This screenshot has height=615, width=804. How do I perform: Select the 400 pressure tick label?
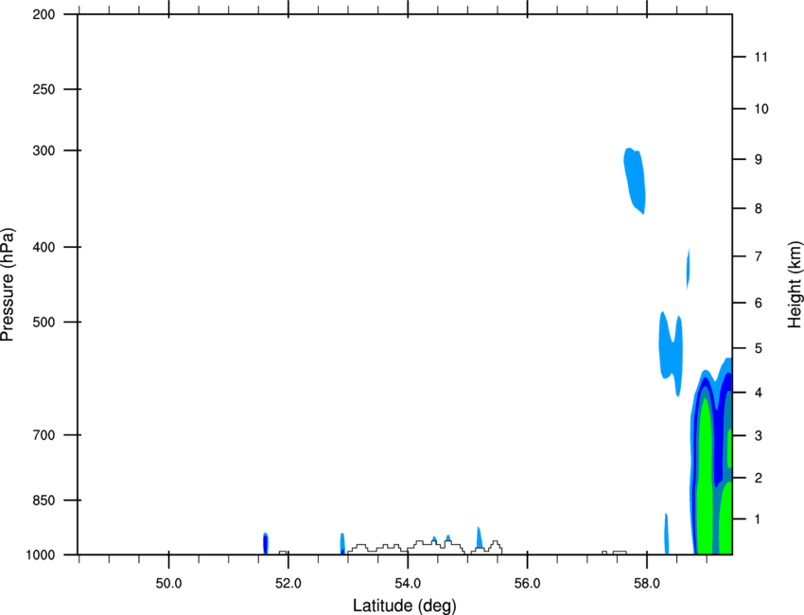(44, 247)
